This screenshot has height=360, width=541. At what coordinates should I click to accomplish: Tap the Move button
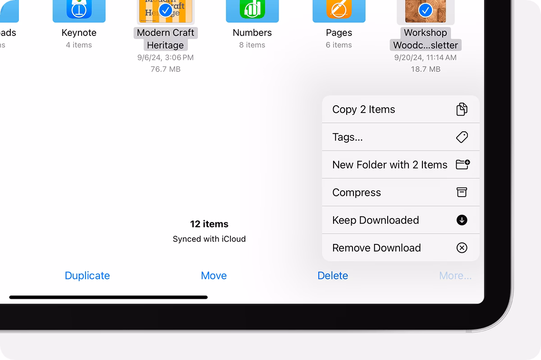pyautogui.click(x=214, y=275)
